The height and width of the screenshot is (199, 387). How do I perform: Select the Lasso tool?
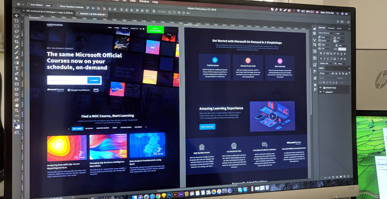[x=16, y=31]
